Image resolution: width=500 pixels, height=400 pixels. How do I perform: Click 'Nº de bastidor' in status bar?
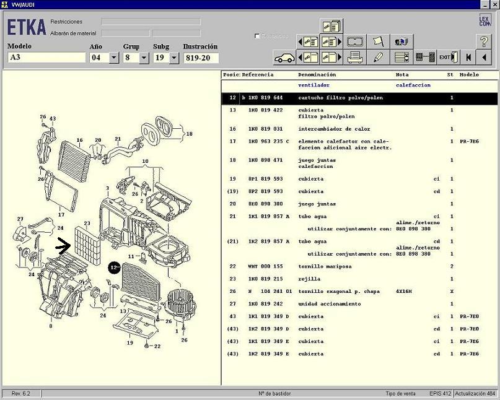coord(274,394)
